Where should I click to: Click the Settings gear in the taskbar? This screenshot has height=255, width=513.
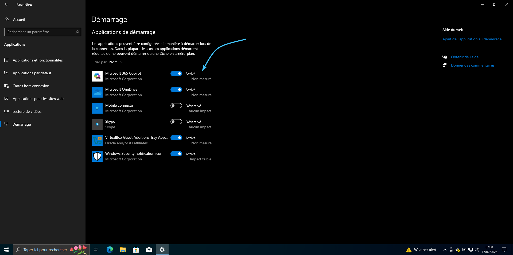[162, 250]
